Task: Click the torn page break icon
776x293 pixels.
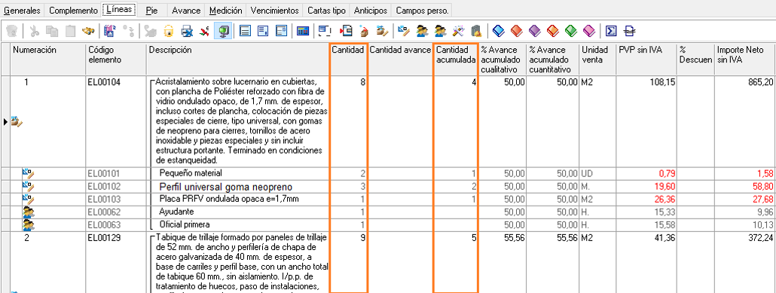Action: [630, 31]
